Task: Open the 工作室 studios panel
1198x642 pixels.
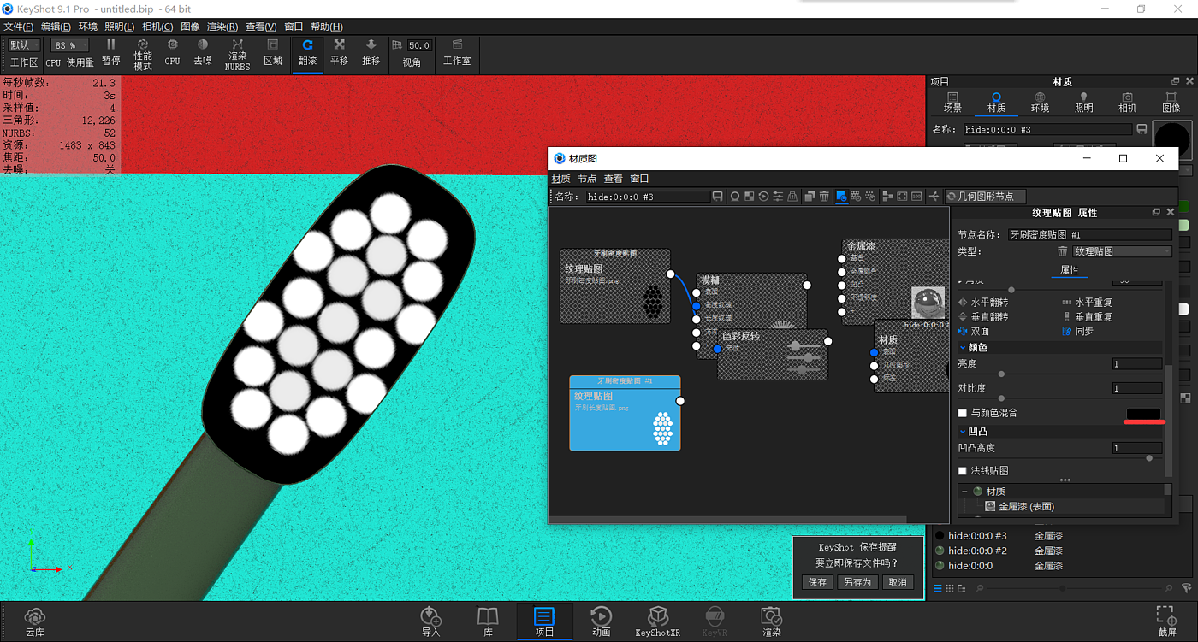Action: [x=457, y=52]
